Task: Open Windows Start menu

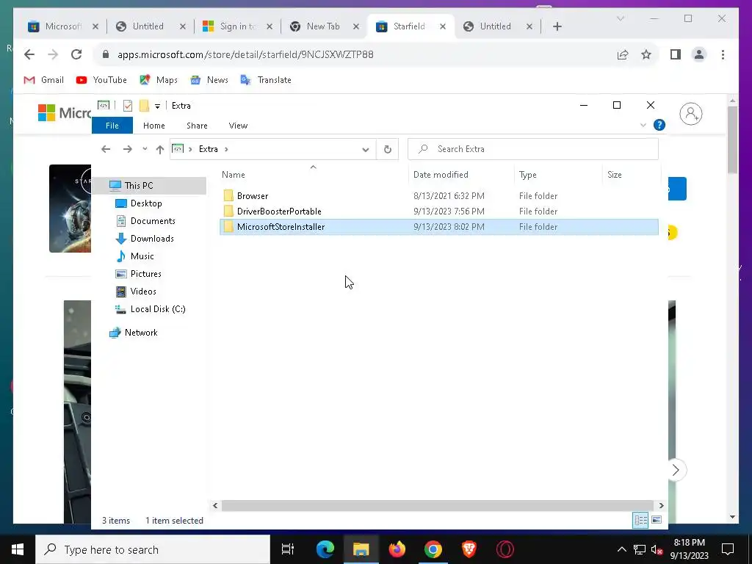Action: point(18,549)
